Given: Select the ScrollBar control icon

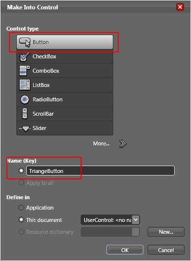Looking at the screenshot, I should (25, 114).
